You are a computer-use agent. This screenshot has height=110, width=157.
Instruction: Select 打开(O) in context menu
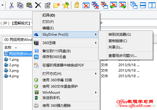click(66, 15)
